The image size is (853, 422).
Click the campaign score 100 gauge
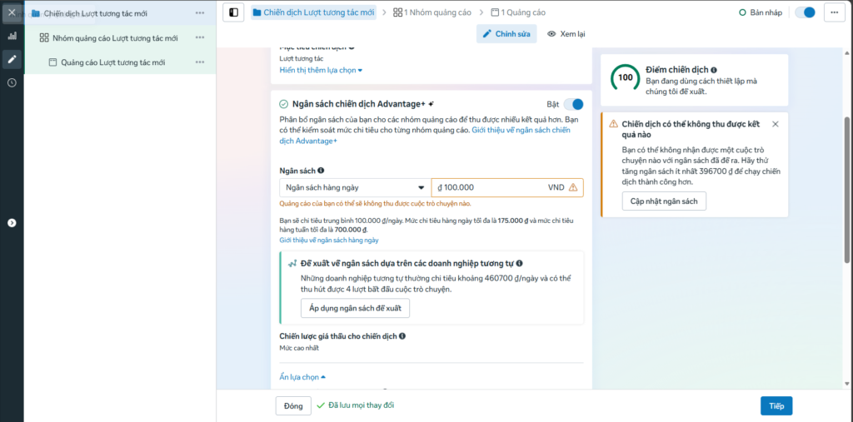point(625,77)
